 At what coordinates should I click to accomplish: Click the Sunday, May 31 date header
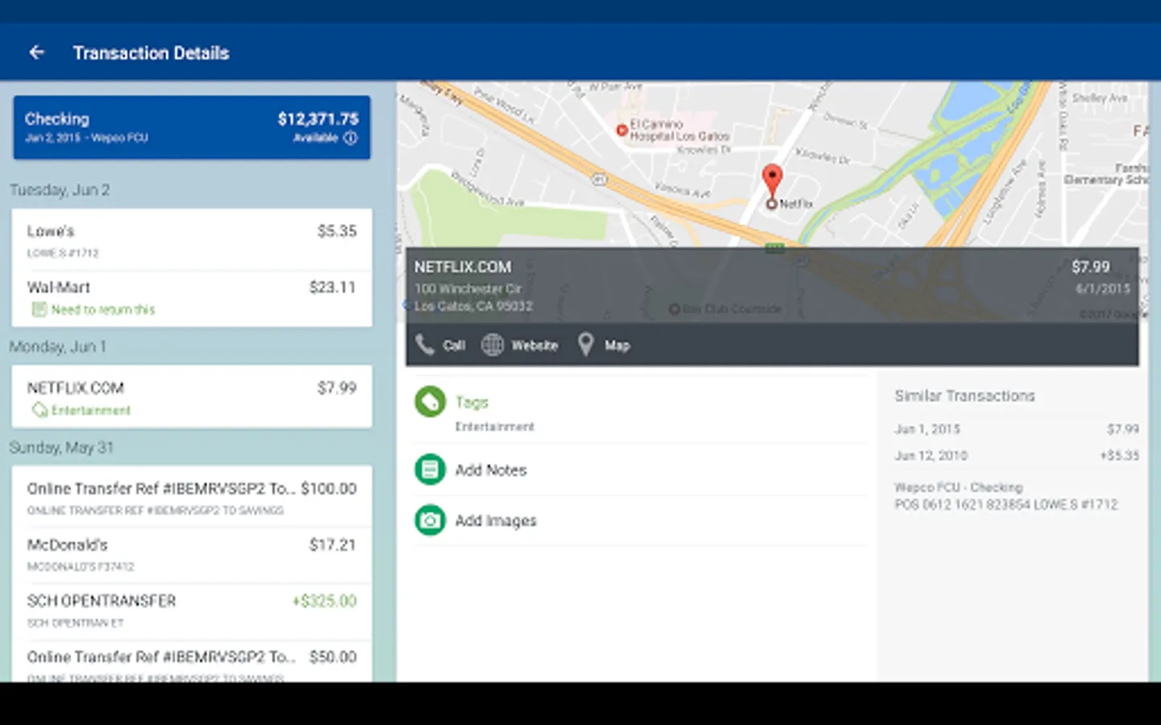pyautogui.click(x=61, y=447)
